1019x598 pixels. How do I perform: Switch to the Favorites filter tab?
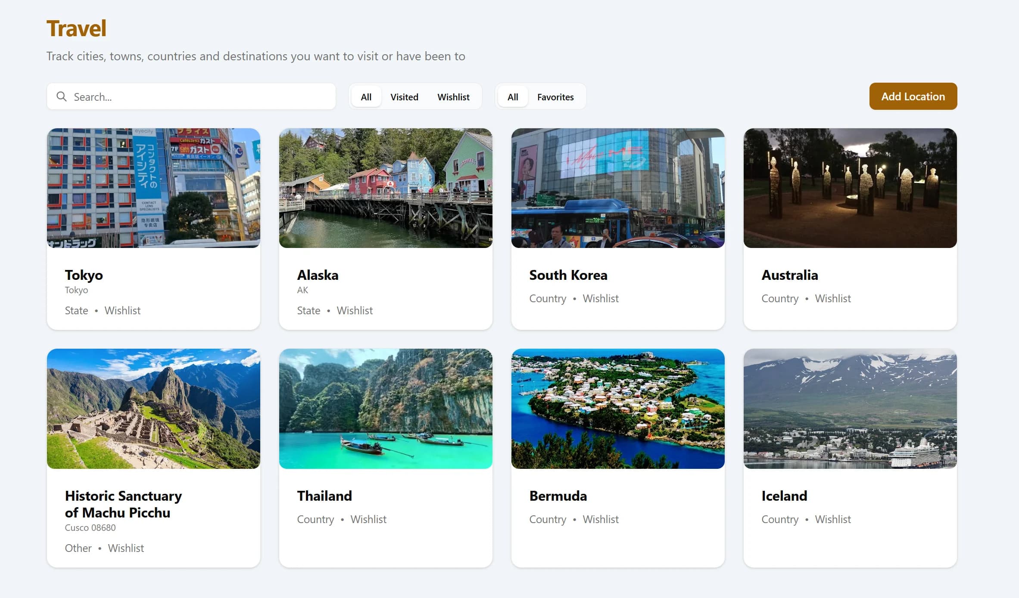(x=555, y=97)
